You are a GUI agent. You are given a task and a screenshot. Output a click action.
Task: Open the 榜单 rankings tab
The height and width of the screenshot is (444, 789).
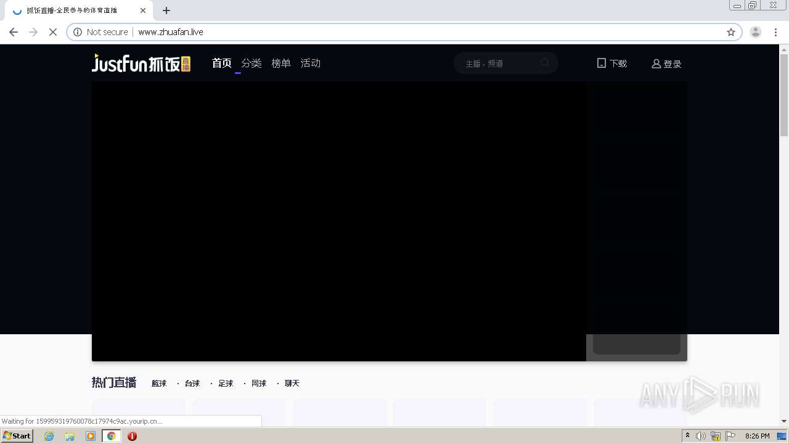point(281,63)
